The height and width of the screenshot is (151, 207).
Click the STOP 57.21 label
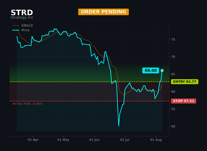click(183, 101)
